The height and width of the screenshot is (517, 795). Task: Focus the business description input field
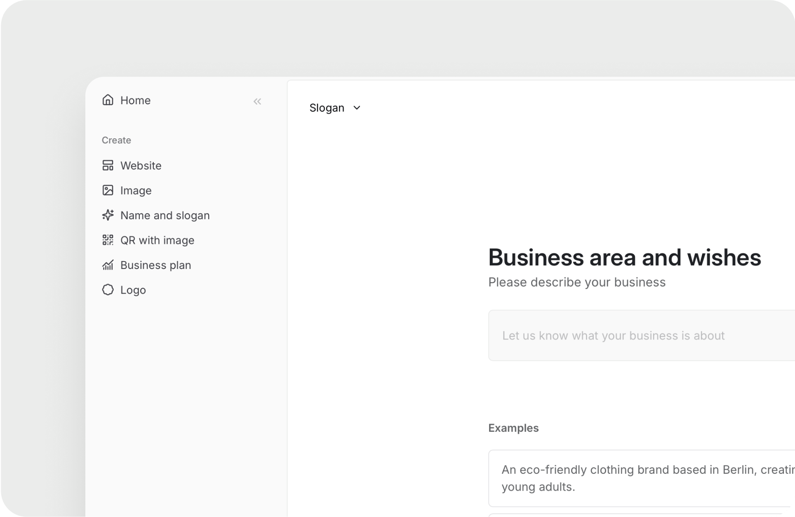coord(639,336)
